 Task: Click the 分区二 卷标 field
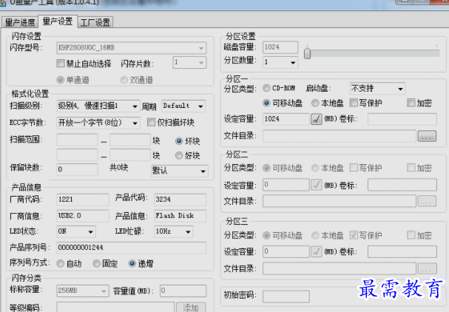pos(402,185)
